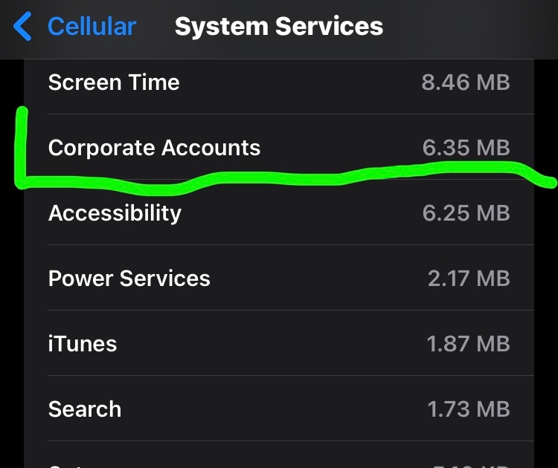Viewport: 558px width, 468px height.
Task: Tap the 6.35 MB data value
Action: point(466,147)
